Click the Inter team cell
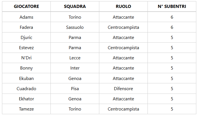This screenshot has width=198, height=117. tap(75, 68)
